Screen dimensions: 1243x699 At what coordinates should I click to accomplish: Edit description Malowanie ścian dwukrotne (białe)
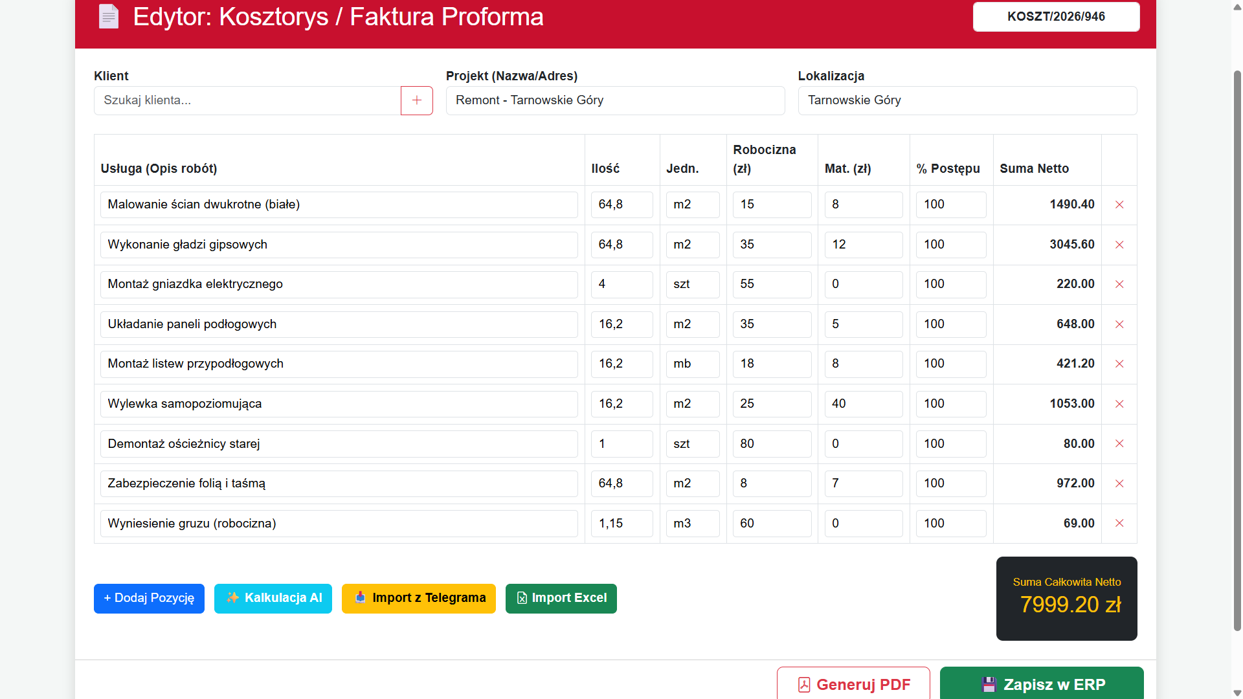click(339, 205)
